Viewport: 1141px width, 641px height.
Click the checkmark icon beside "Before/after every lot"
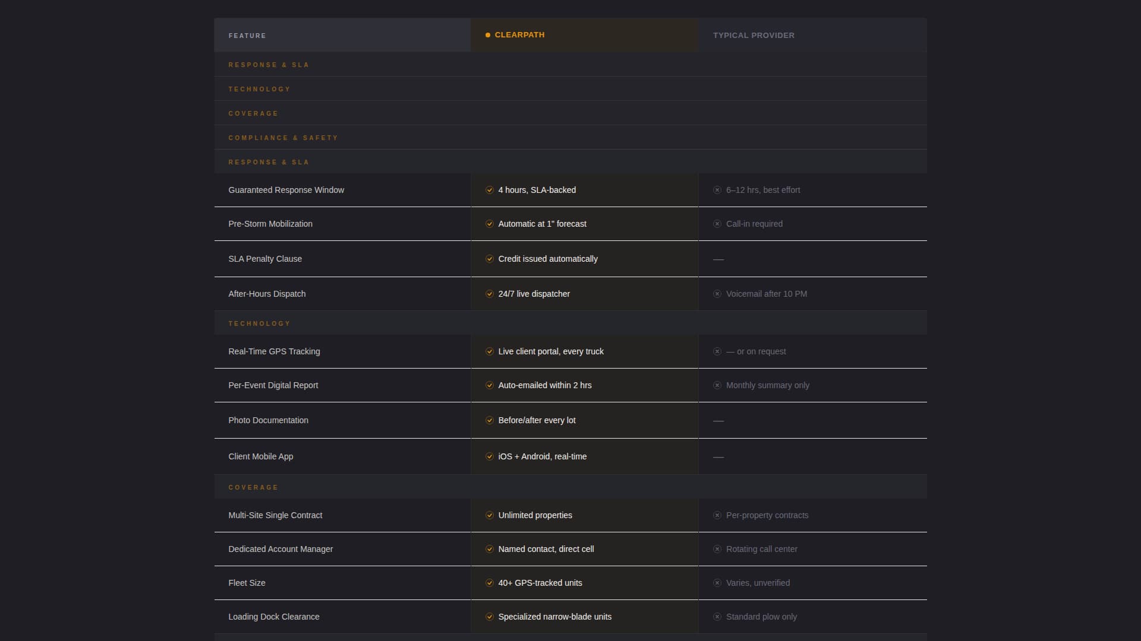(x=490, y=420)
